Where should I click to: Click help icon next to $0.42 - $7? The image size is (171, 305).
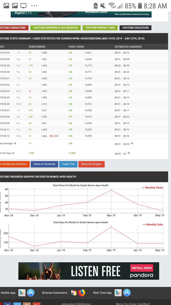pyautogui.click(x=129, y=153)
